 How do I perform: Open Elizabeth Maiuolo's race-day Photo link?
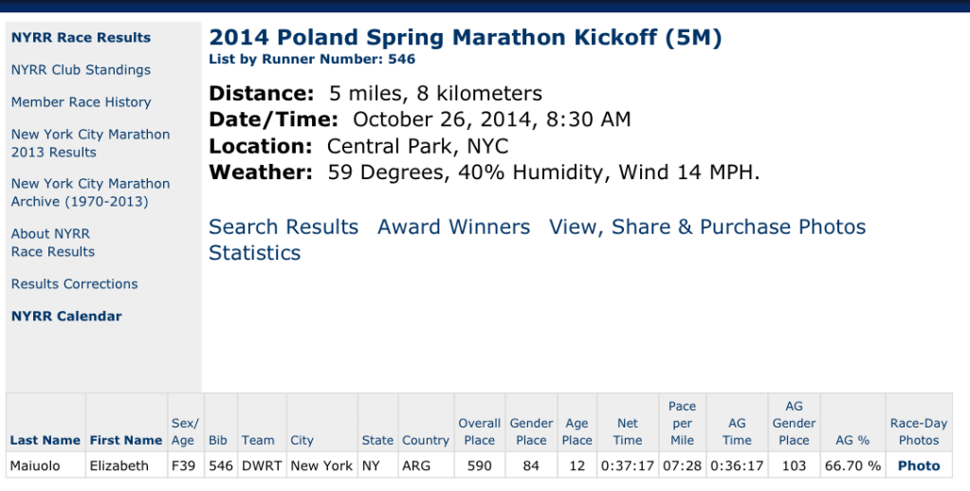pyautogui.click(x=918, y=466)
